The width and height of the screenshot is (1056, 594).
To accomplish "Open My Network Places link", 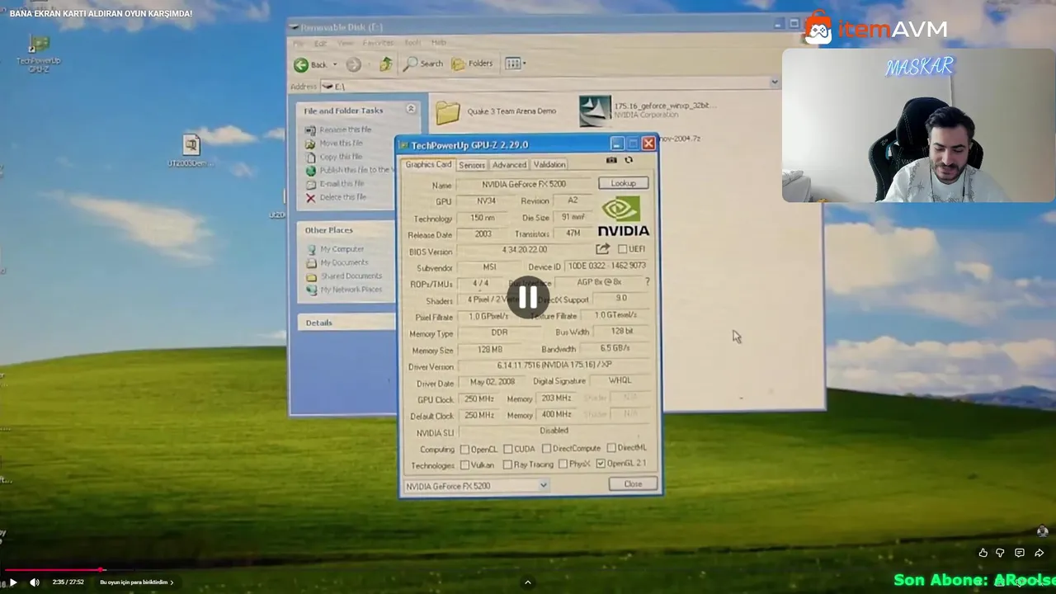I will tap(344, 290).
